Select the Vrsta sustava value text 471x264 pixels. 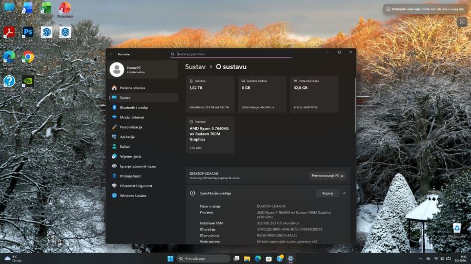click(287, 241)
